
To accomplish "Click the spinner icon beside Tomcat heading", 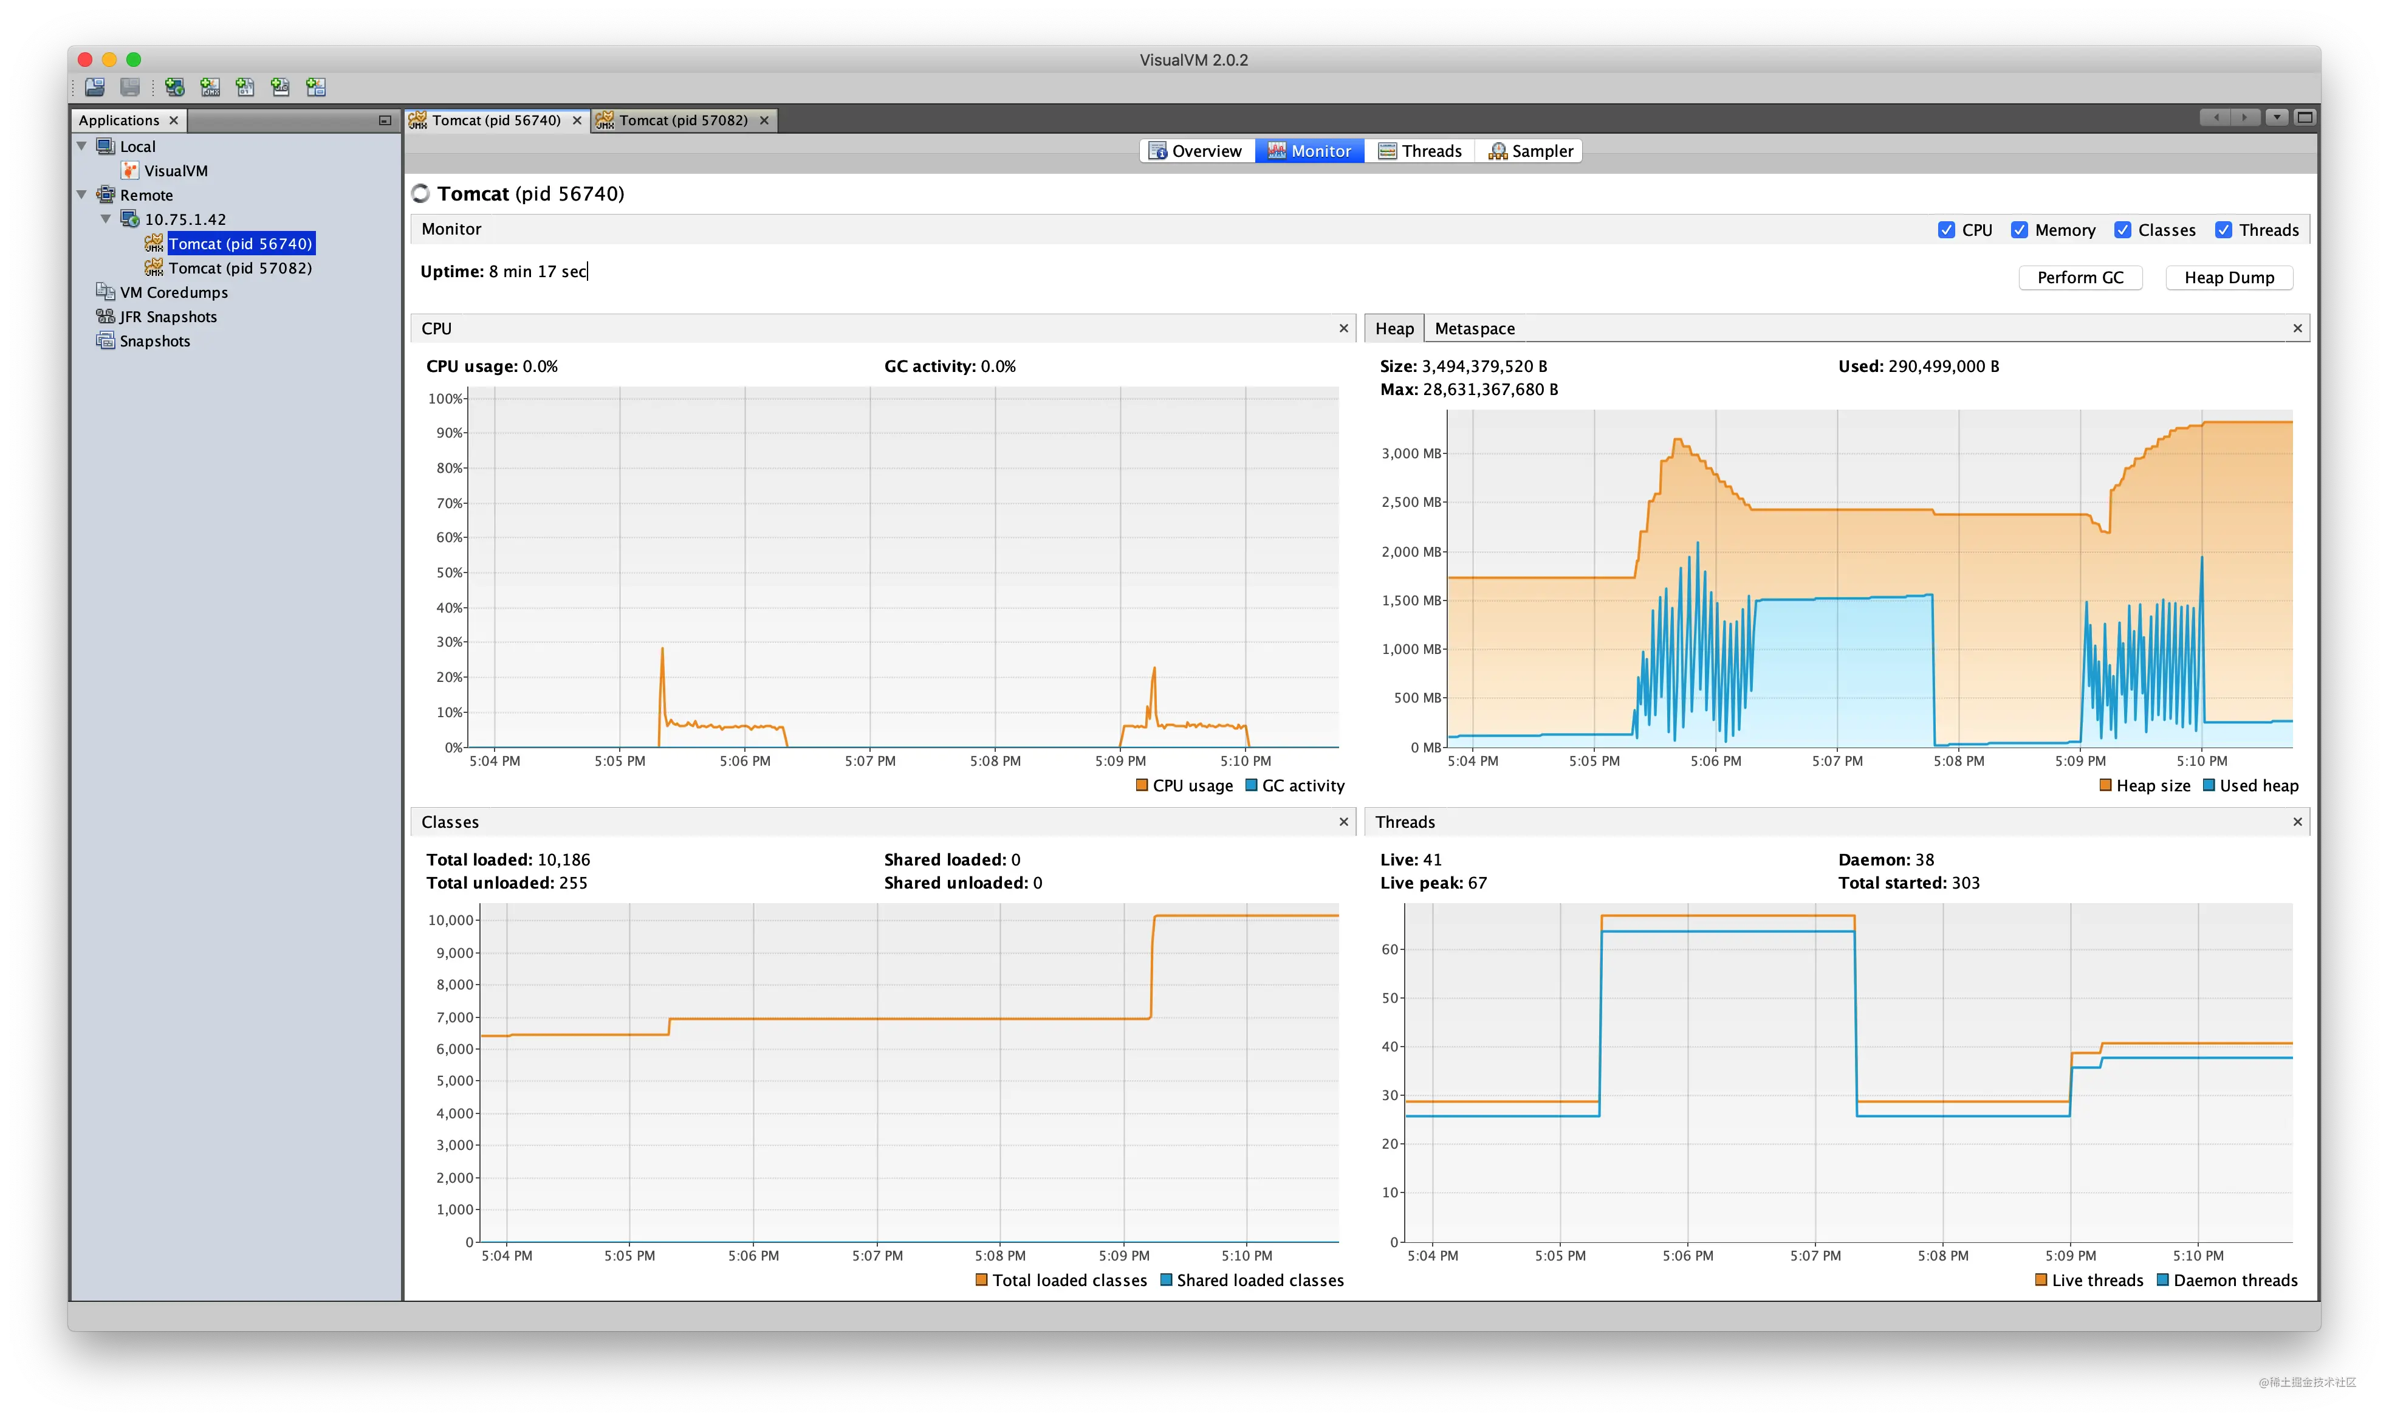I will 421,193.
